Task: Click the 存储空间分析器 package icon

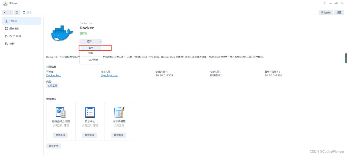Action: pyautogui.click(x=61, y=112)
